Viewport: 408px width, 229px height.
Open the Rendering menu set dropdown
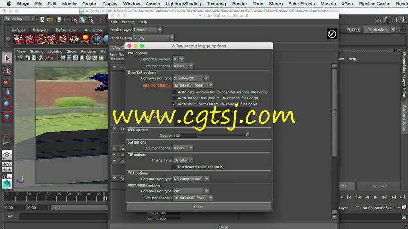click(19, 19)
